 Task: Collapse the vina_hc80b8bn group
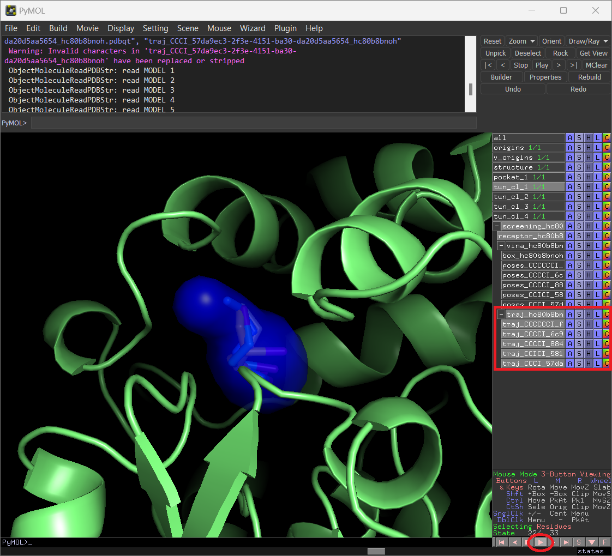[501, 245]
